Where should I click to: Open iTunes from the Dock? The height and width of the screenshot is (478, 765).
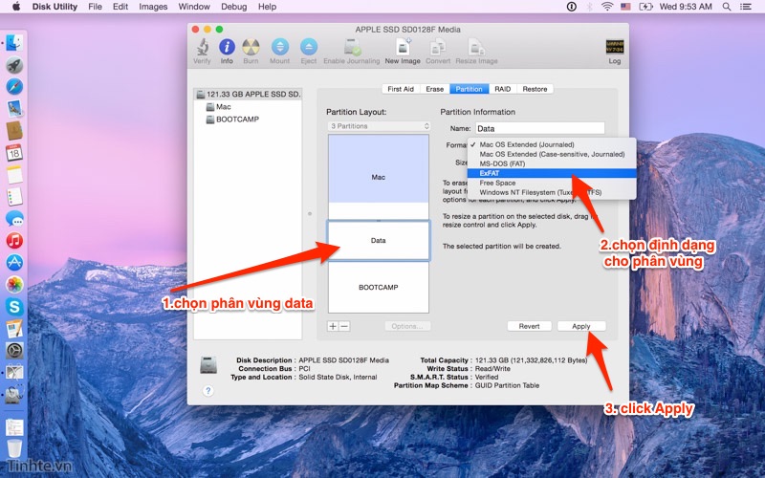pos(14,241)
